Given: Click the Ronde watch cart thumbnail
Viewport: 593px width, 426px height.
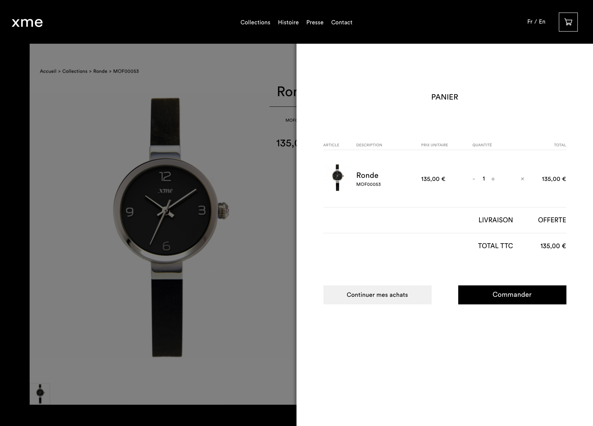Looking at the screenshot, I should [x=337, y=177].
